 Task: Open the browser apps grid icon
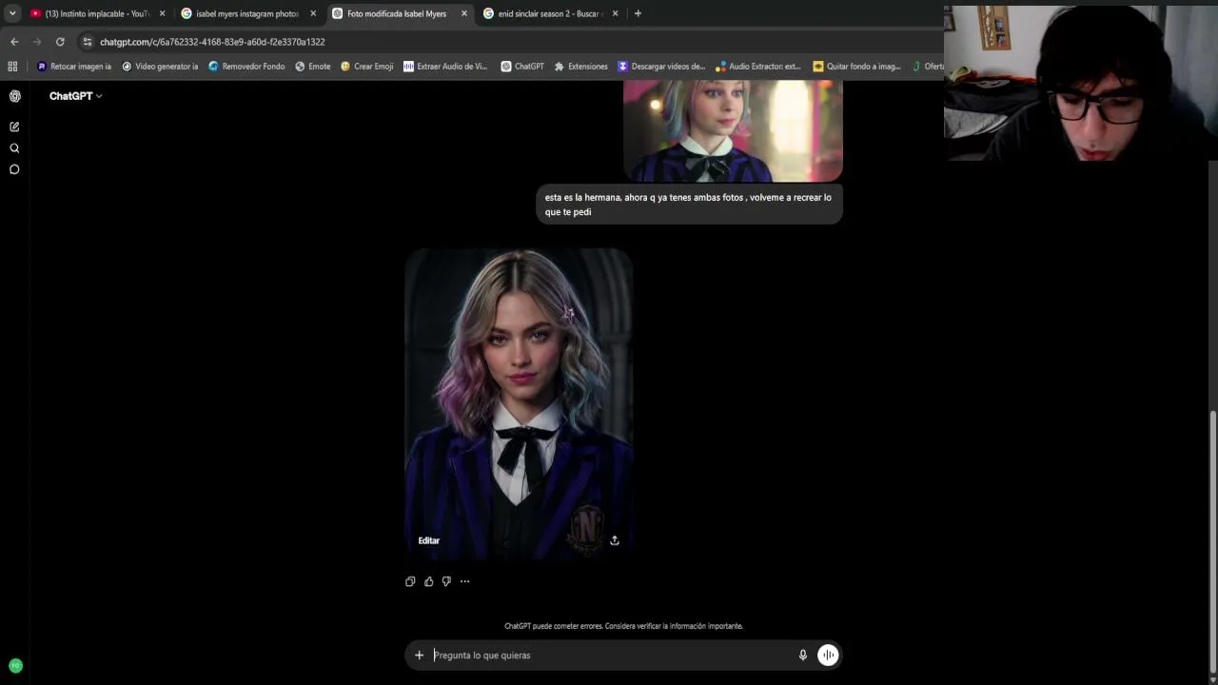[12, 67]
